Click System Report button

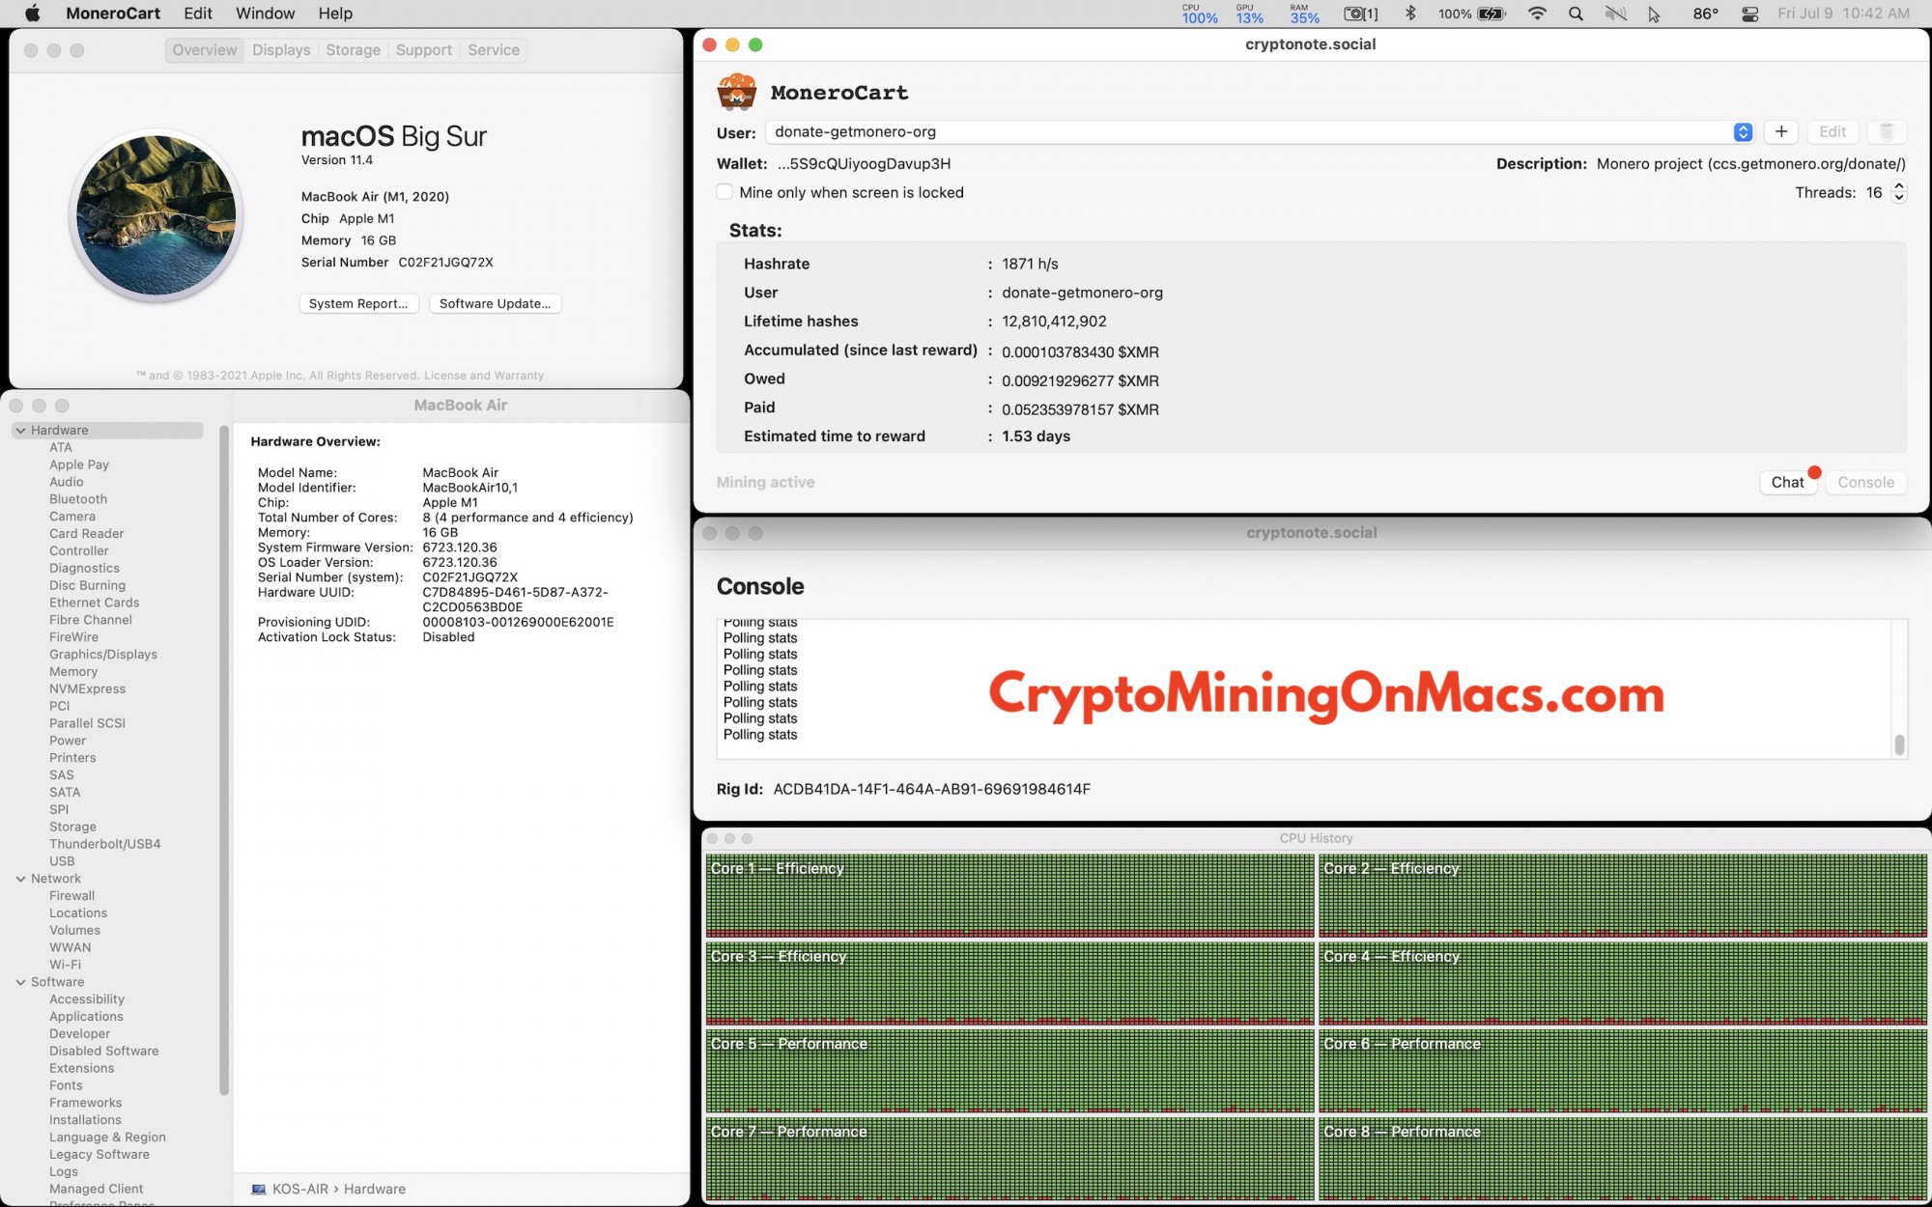tap(356, 303)
